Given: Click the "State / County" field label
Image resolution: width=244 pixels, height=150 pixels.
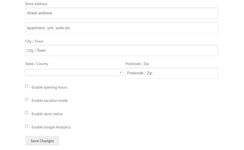Looking at the screenshot, I should (37, 64).
